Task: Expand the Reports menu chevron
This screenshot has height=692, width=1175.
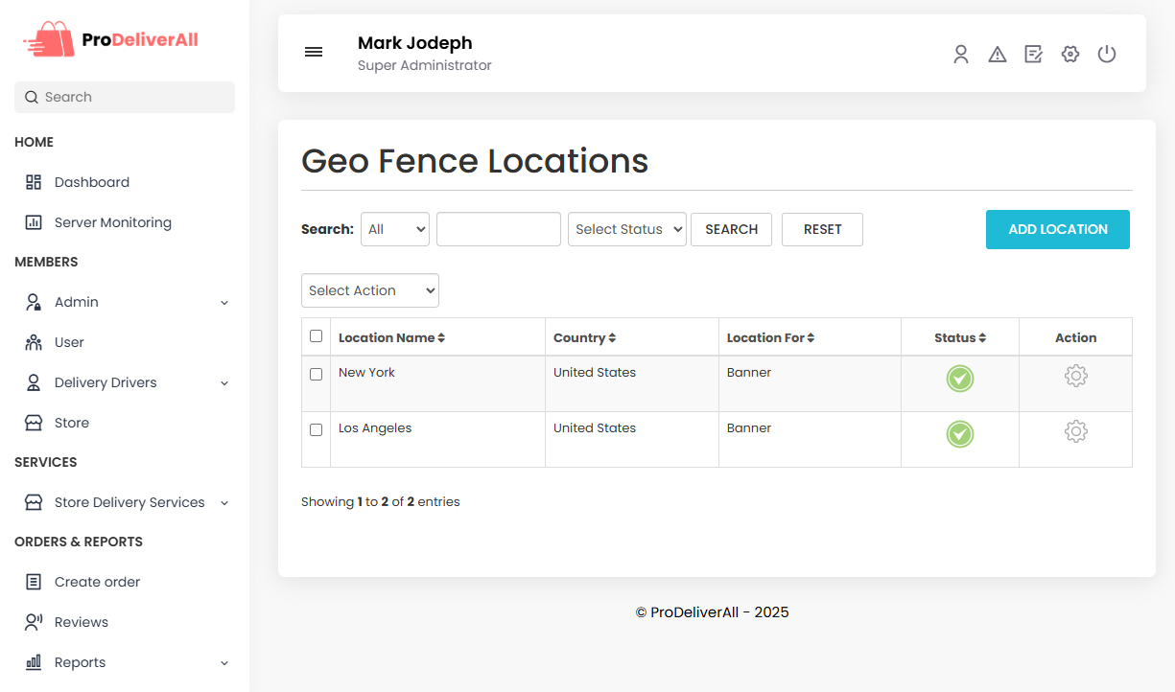Action: pos(224,663)
